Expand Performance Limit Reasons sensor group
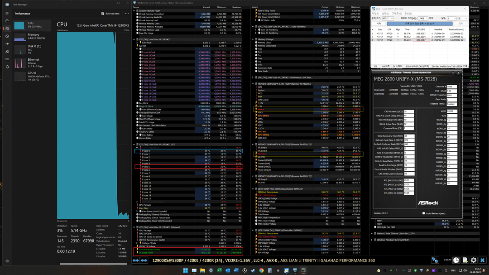The height and width of the screenshot is (275, 489). point(253,77)
